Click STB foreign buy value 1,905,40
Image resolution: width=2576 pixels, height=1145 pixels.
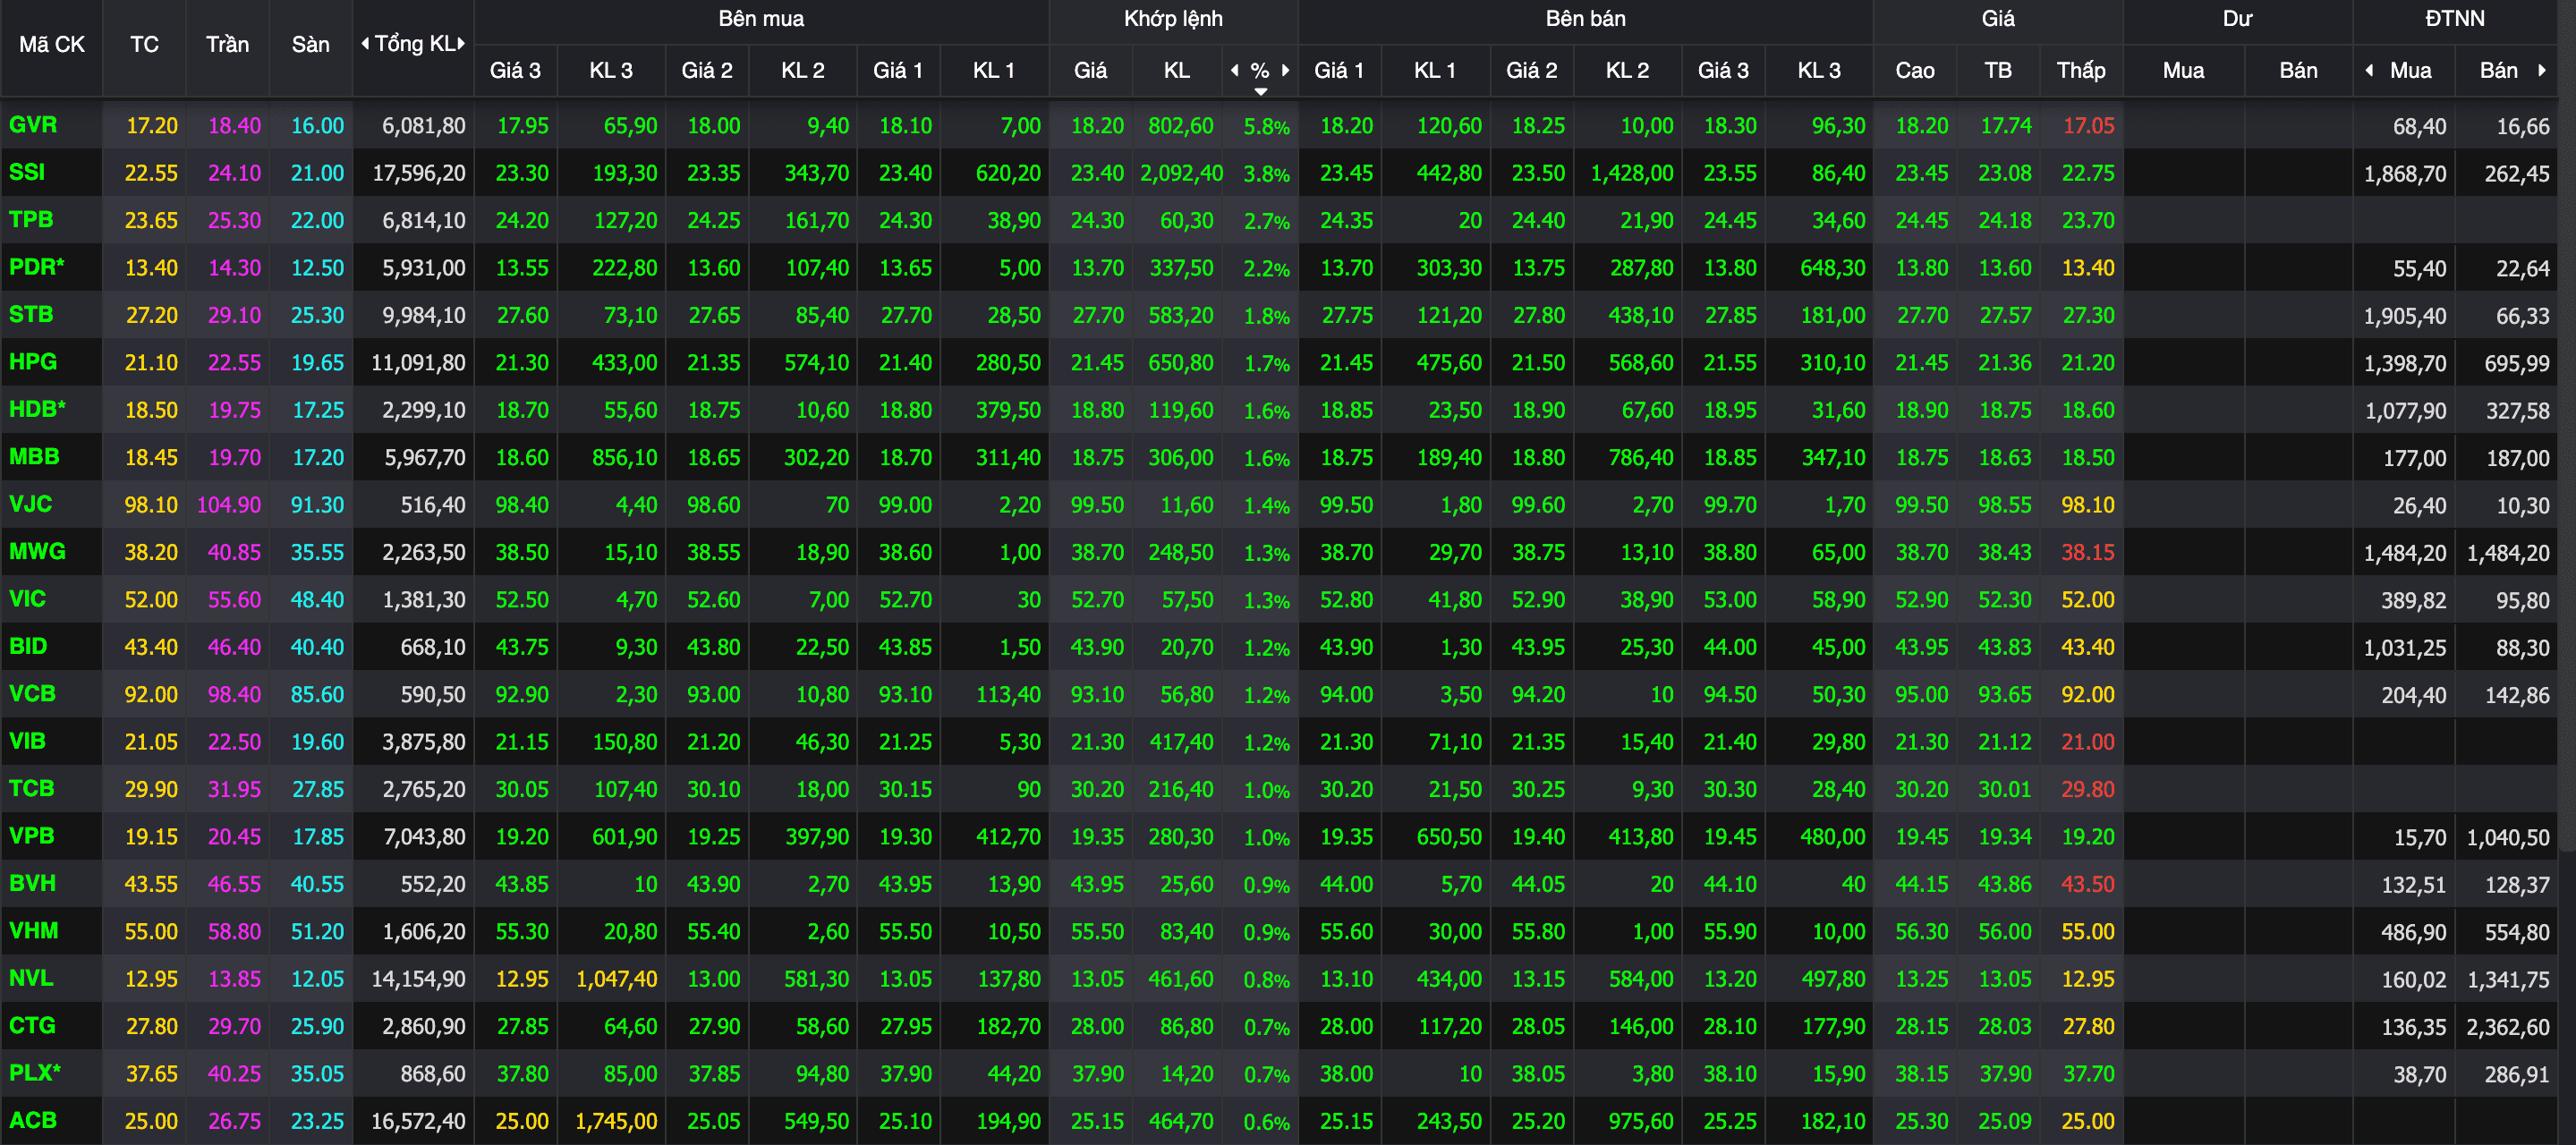2405,316
